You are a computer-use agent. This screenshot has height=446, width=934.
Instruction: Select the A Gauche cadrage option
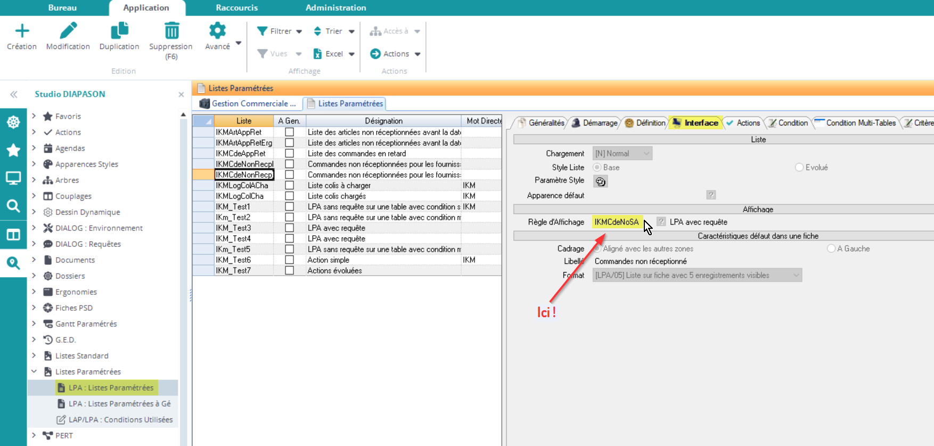tap(831, 249)
